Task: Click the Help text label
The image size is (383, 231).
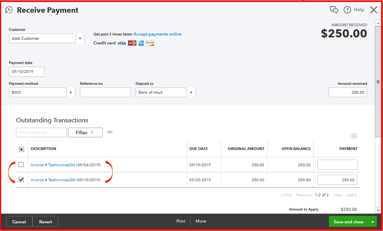Action: pyautogui.click(x=359, y=10)
